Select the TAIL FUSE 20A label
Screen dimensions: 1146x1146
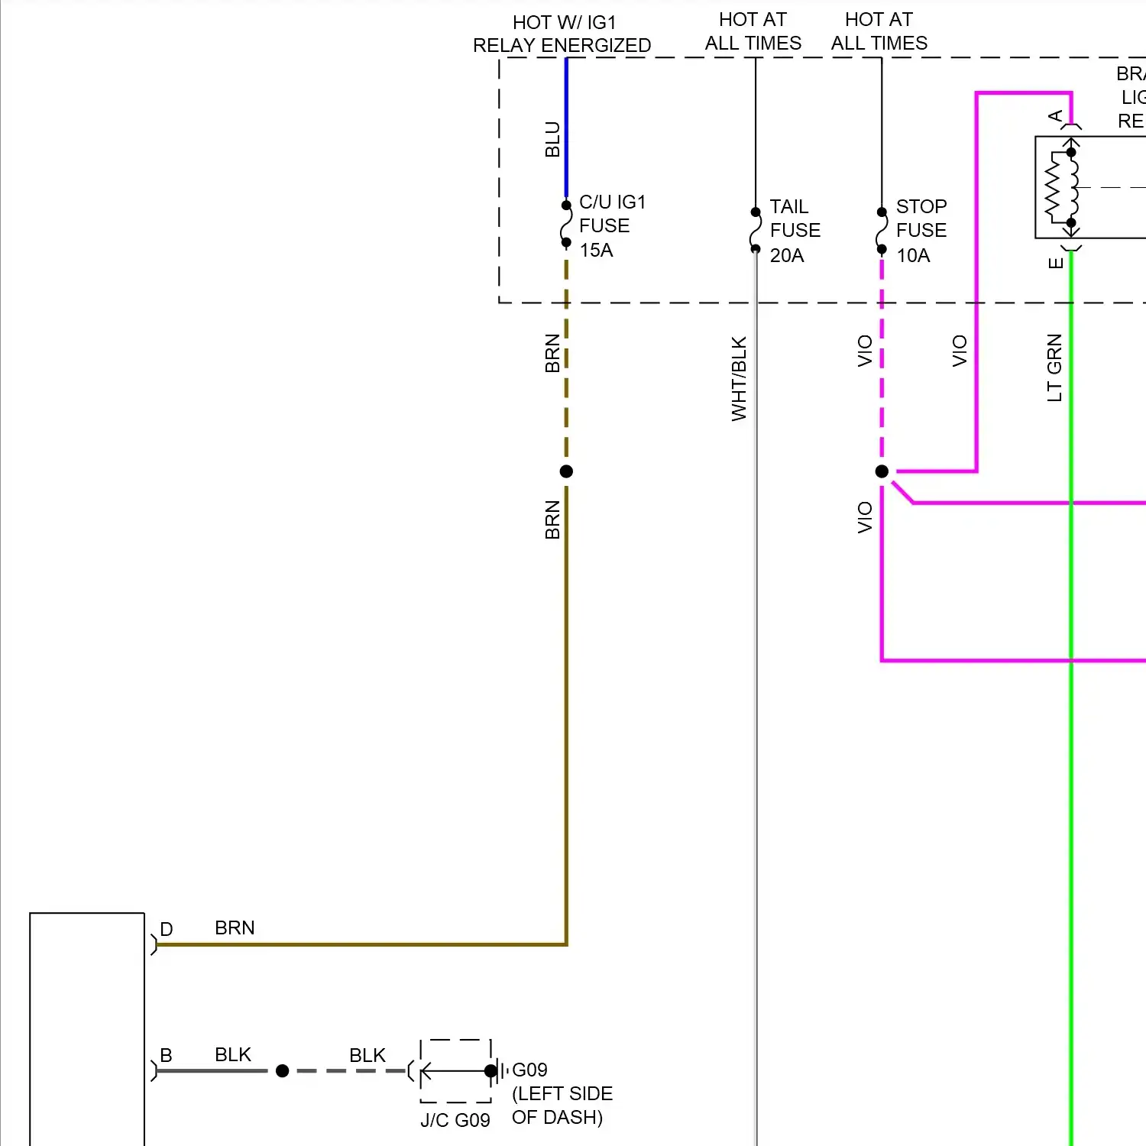tap(795, 231)
